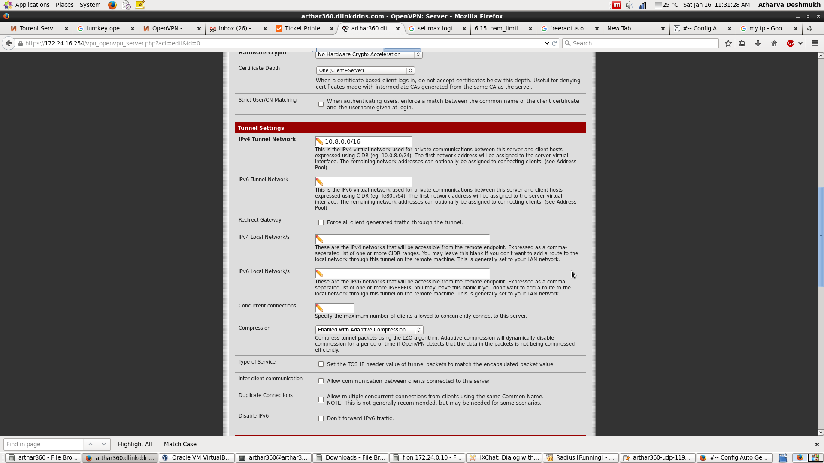Click the Firefox Search box

(640, 43)
